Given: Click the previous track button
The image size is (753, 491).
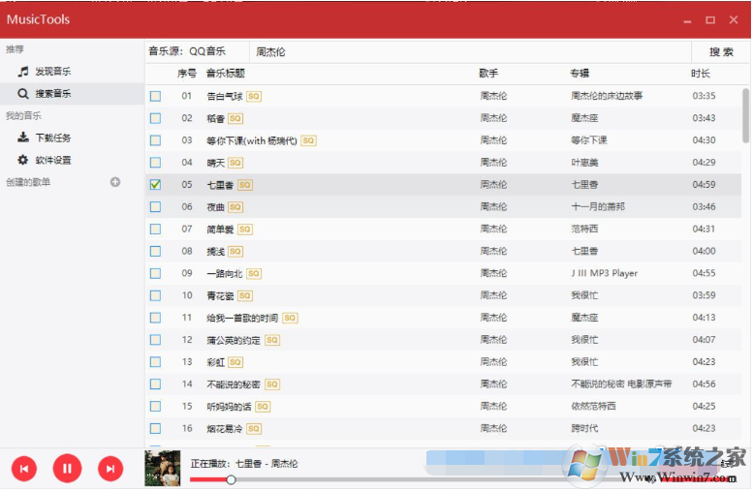Looking at the screenshot, I should click(x=24, y=469).
